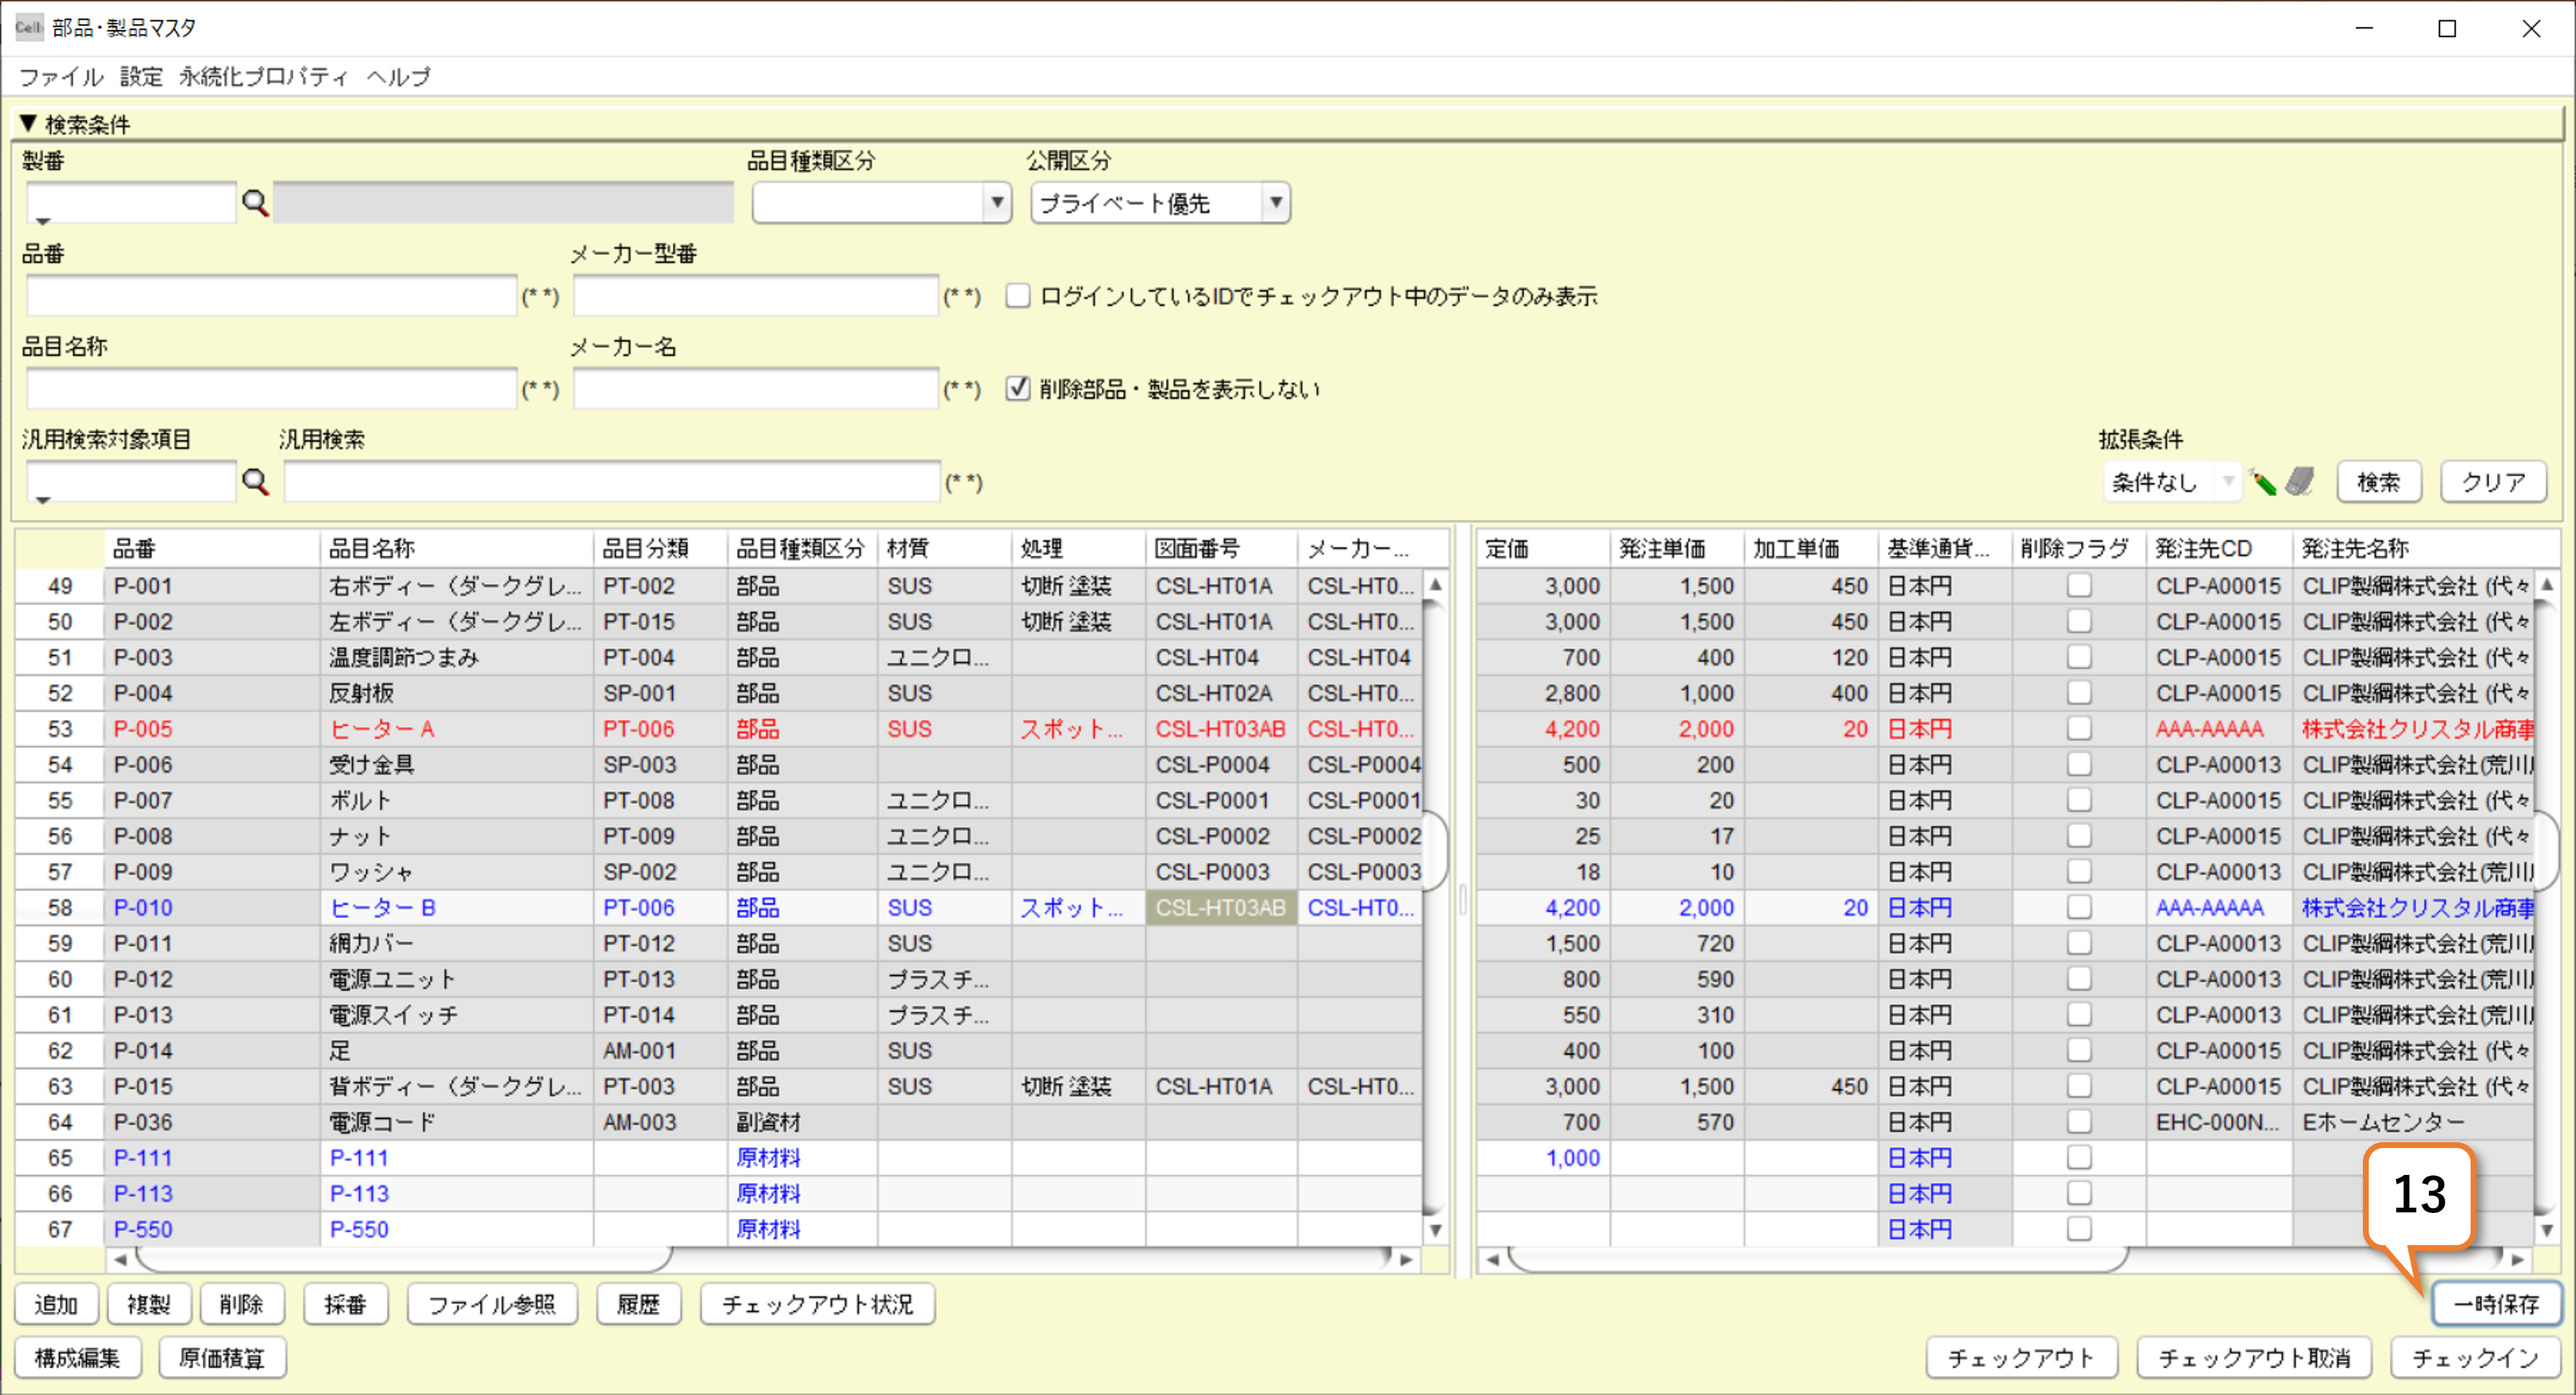
Task: Open the ファイル menu
Action: pos(61,77)
